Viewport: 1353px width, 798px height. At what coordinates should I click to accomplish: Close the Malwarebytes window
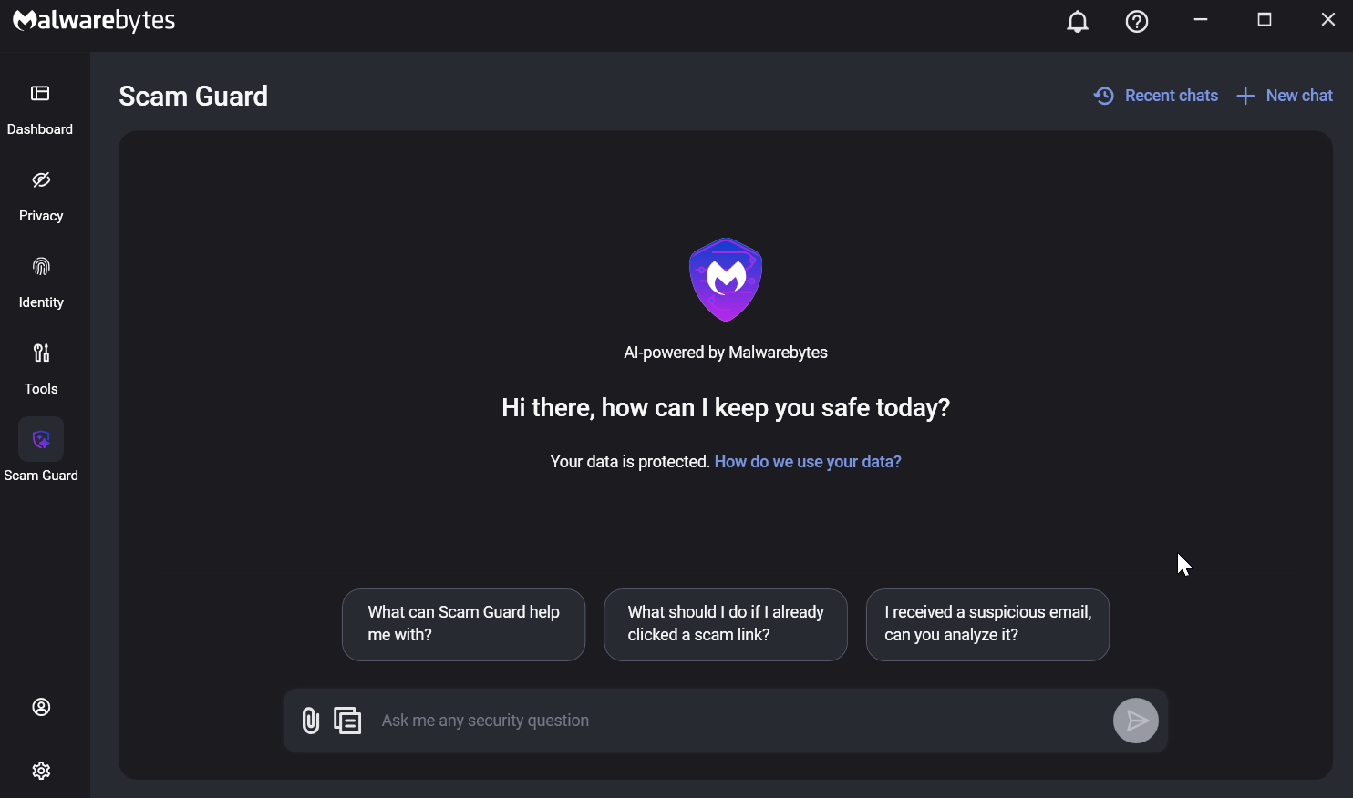pos(1328,20)
